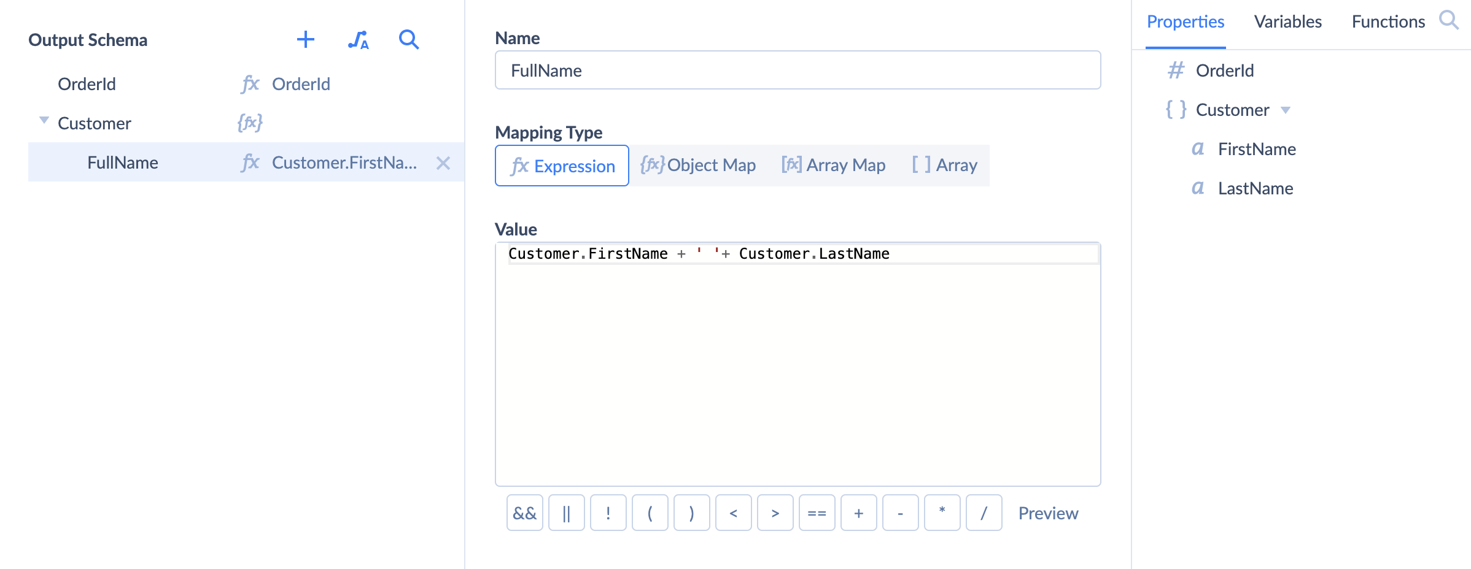Click the fx icon beside OrderId mapping
1471x569 pixels.
pos(250,84)
